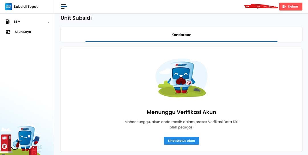
Task: Toggle the hamburger sidebar menu icon
Action: coord(64,7)
